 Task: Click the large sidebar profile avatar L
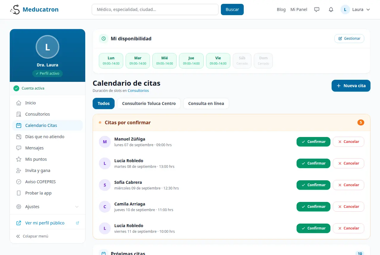coord(47,47)
